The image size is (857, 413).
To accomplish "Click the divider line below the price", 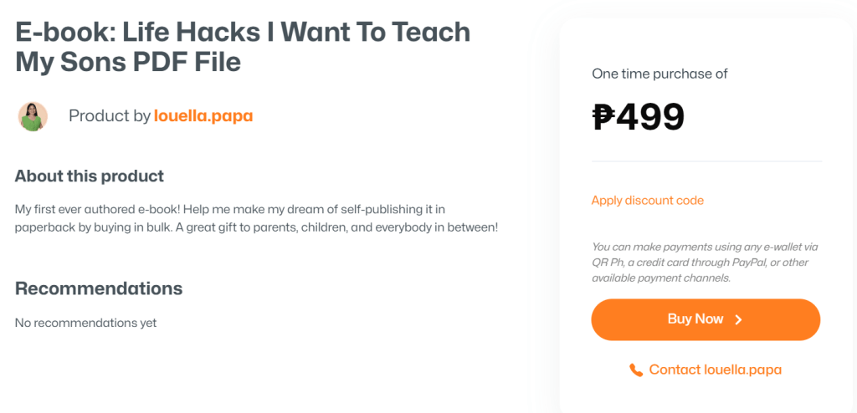I will coord(706,161).
